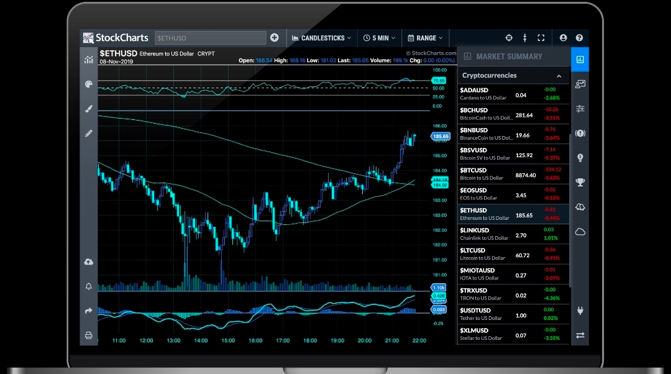Screen dimensions: 671x374
Task: Collapse the Cryptocurrencies list section
Action: [559, 76]
